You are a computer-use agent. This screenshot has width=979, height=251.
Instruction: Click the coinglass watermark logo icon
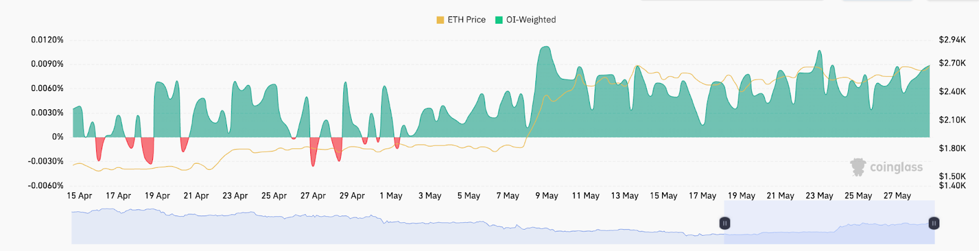(858, 167)
